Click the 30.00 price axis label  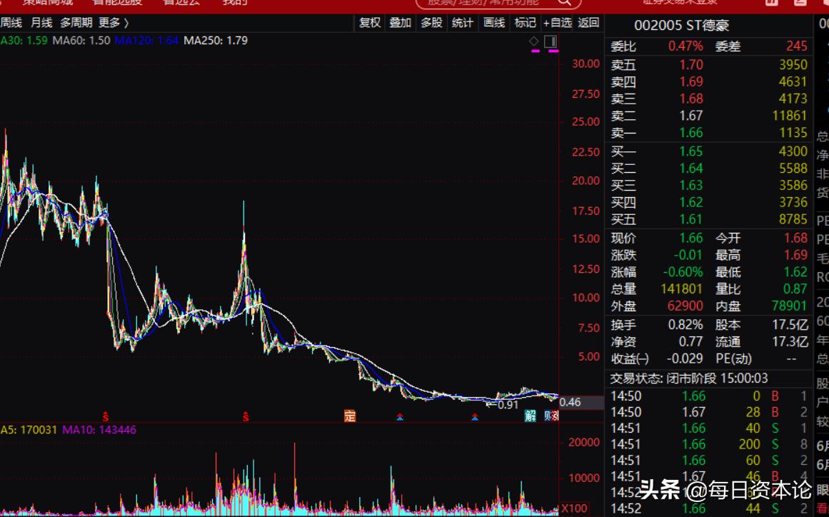click(x=586, y=64)
